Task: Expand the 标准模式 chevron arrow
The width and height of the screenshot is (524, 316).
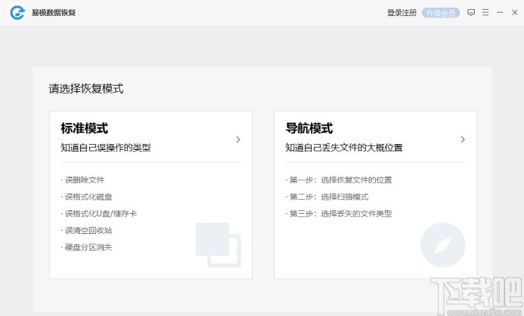Action: [238, 139]
